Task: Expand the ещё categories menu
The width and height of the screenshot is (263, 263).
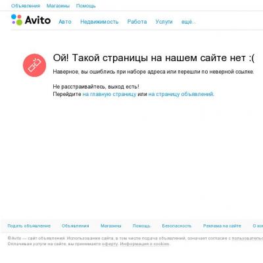Action: tap(187, 22)
